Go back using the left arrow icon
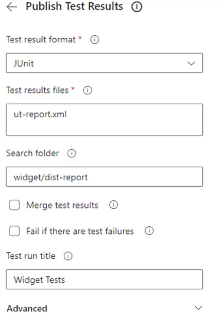Viewport: 224px width, 324px height. [12, 7]
